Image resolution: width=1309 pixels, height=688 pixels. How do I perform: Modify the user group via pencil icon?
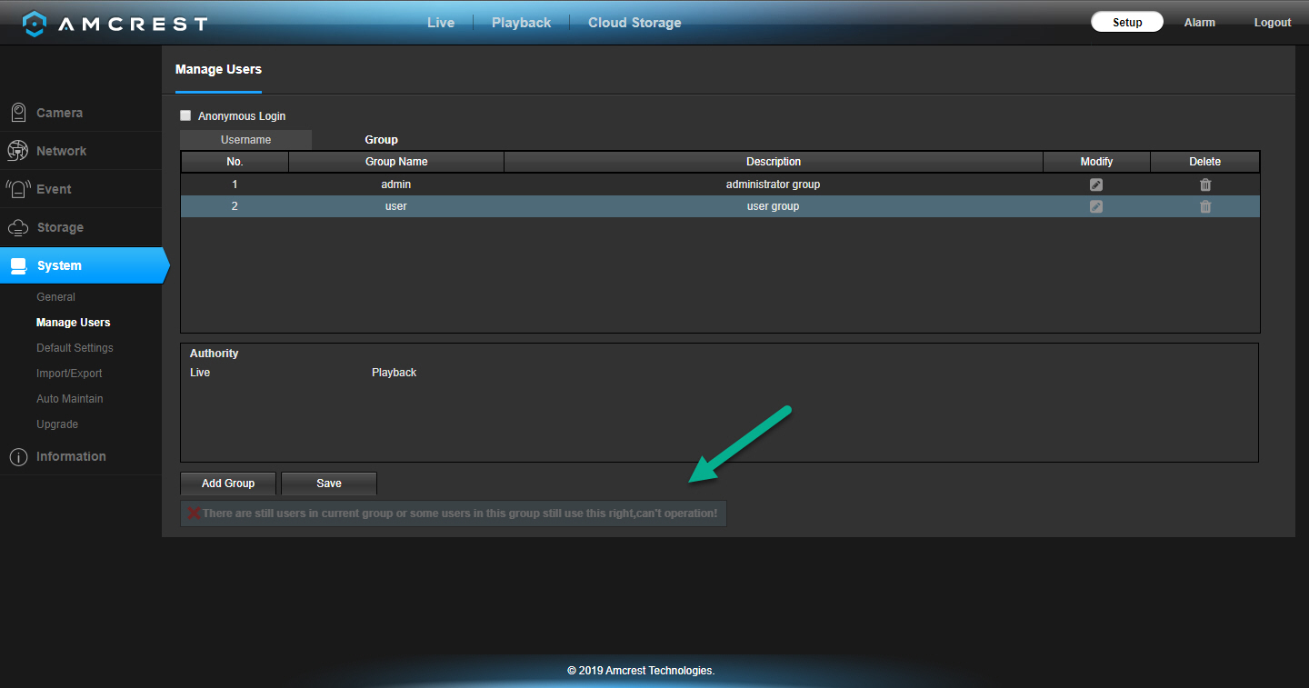(x=1096, y=206)
